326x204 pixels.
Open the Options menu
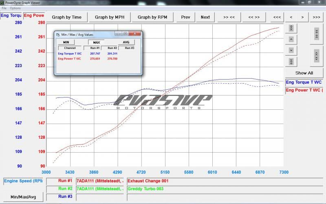(x=15, y=8)
